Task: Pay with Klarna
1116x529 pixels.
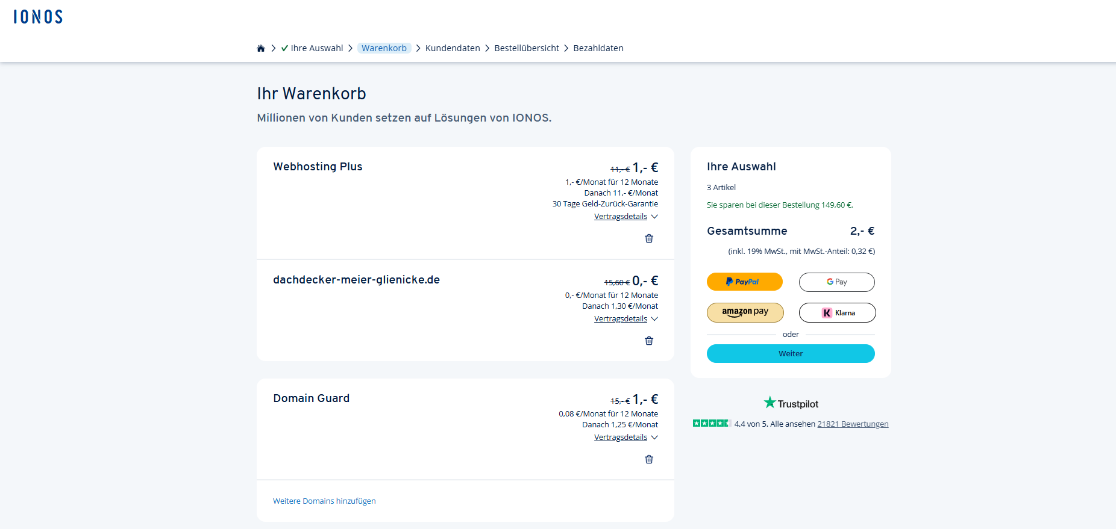Action: 837,312
